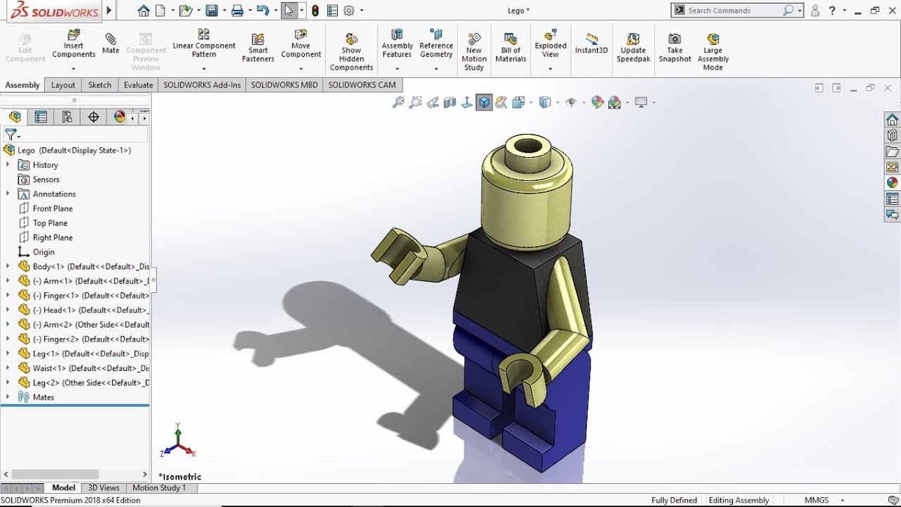Click Show Hidden Components
The image size is (901, 507).
point(351,52)
